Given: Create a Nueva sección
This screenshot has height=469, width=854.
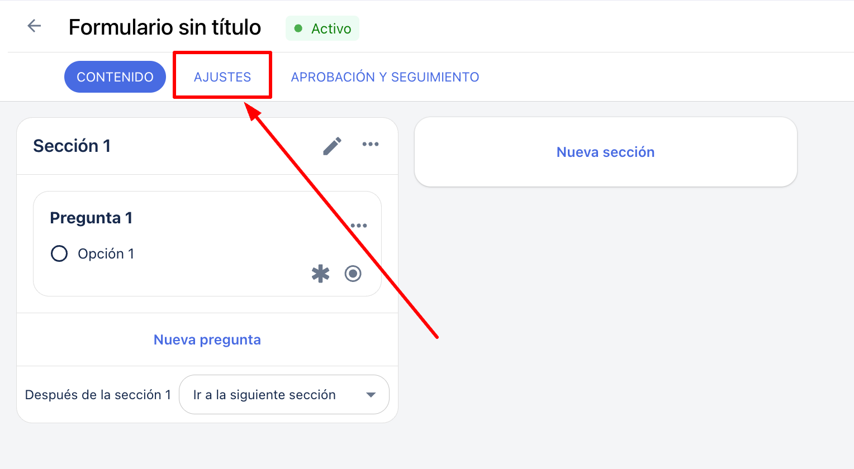Looking at the screenshot, I should tap(606, 152).
